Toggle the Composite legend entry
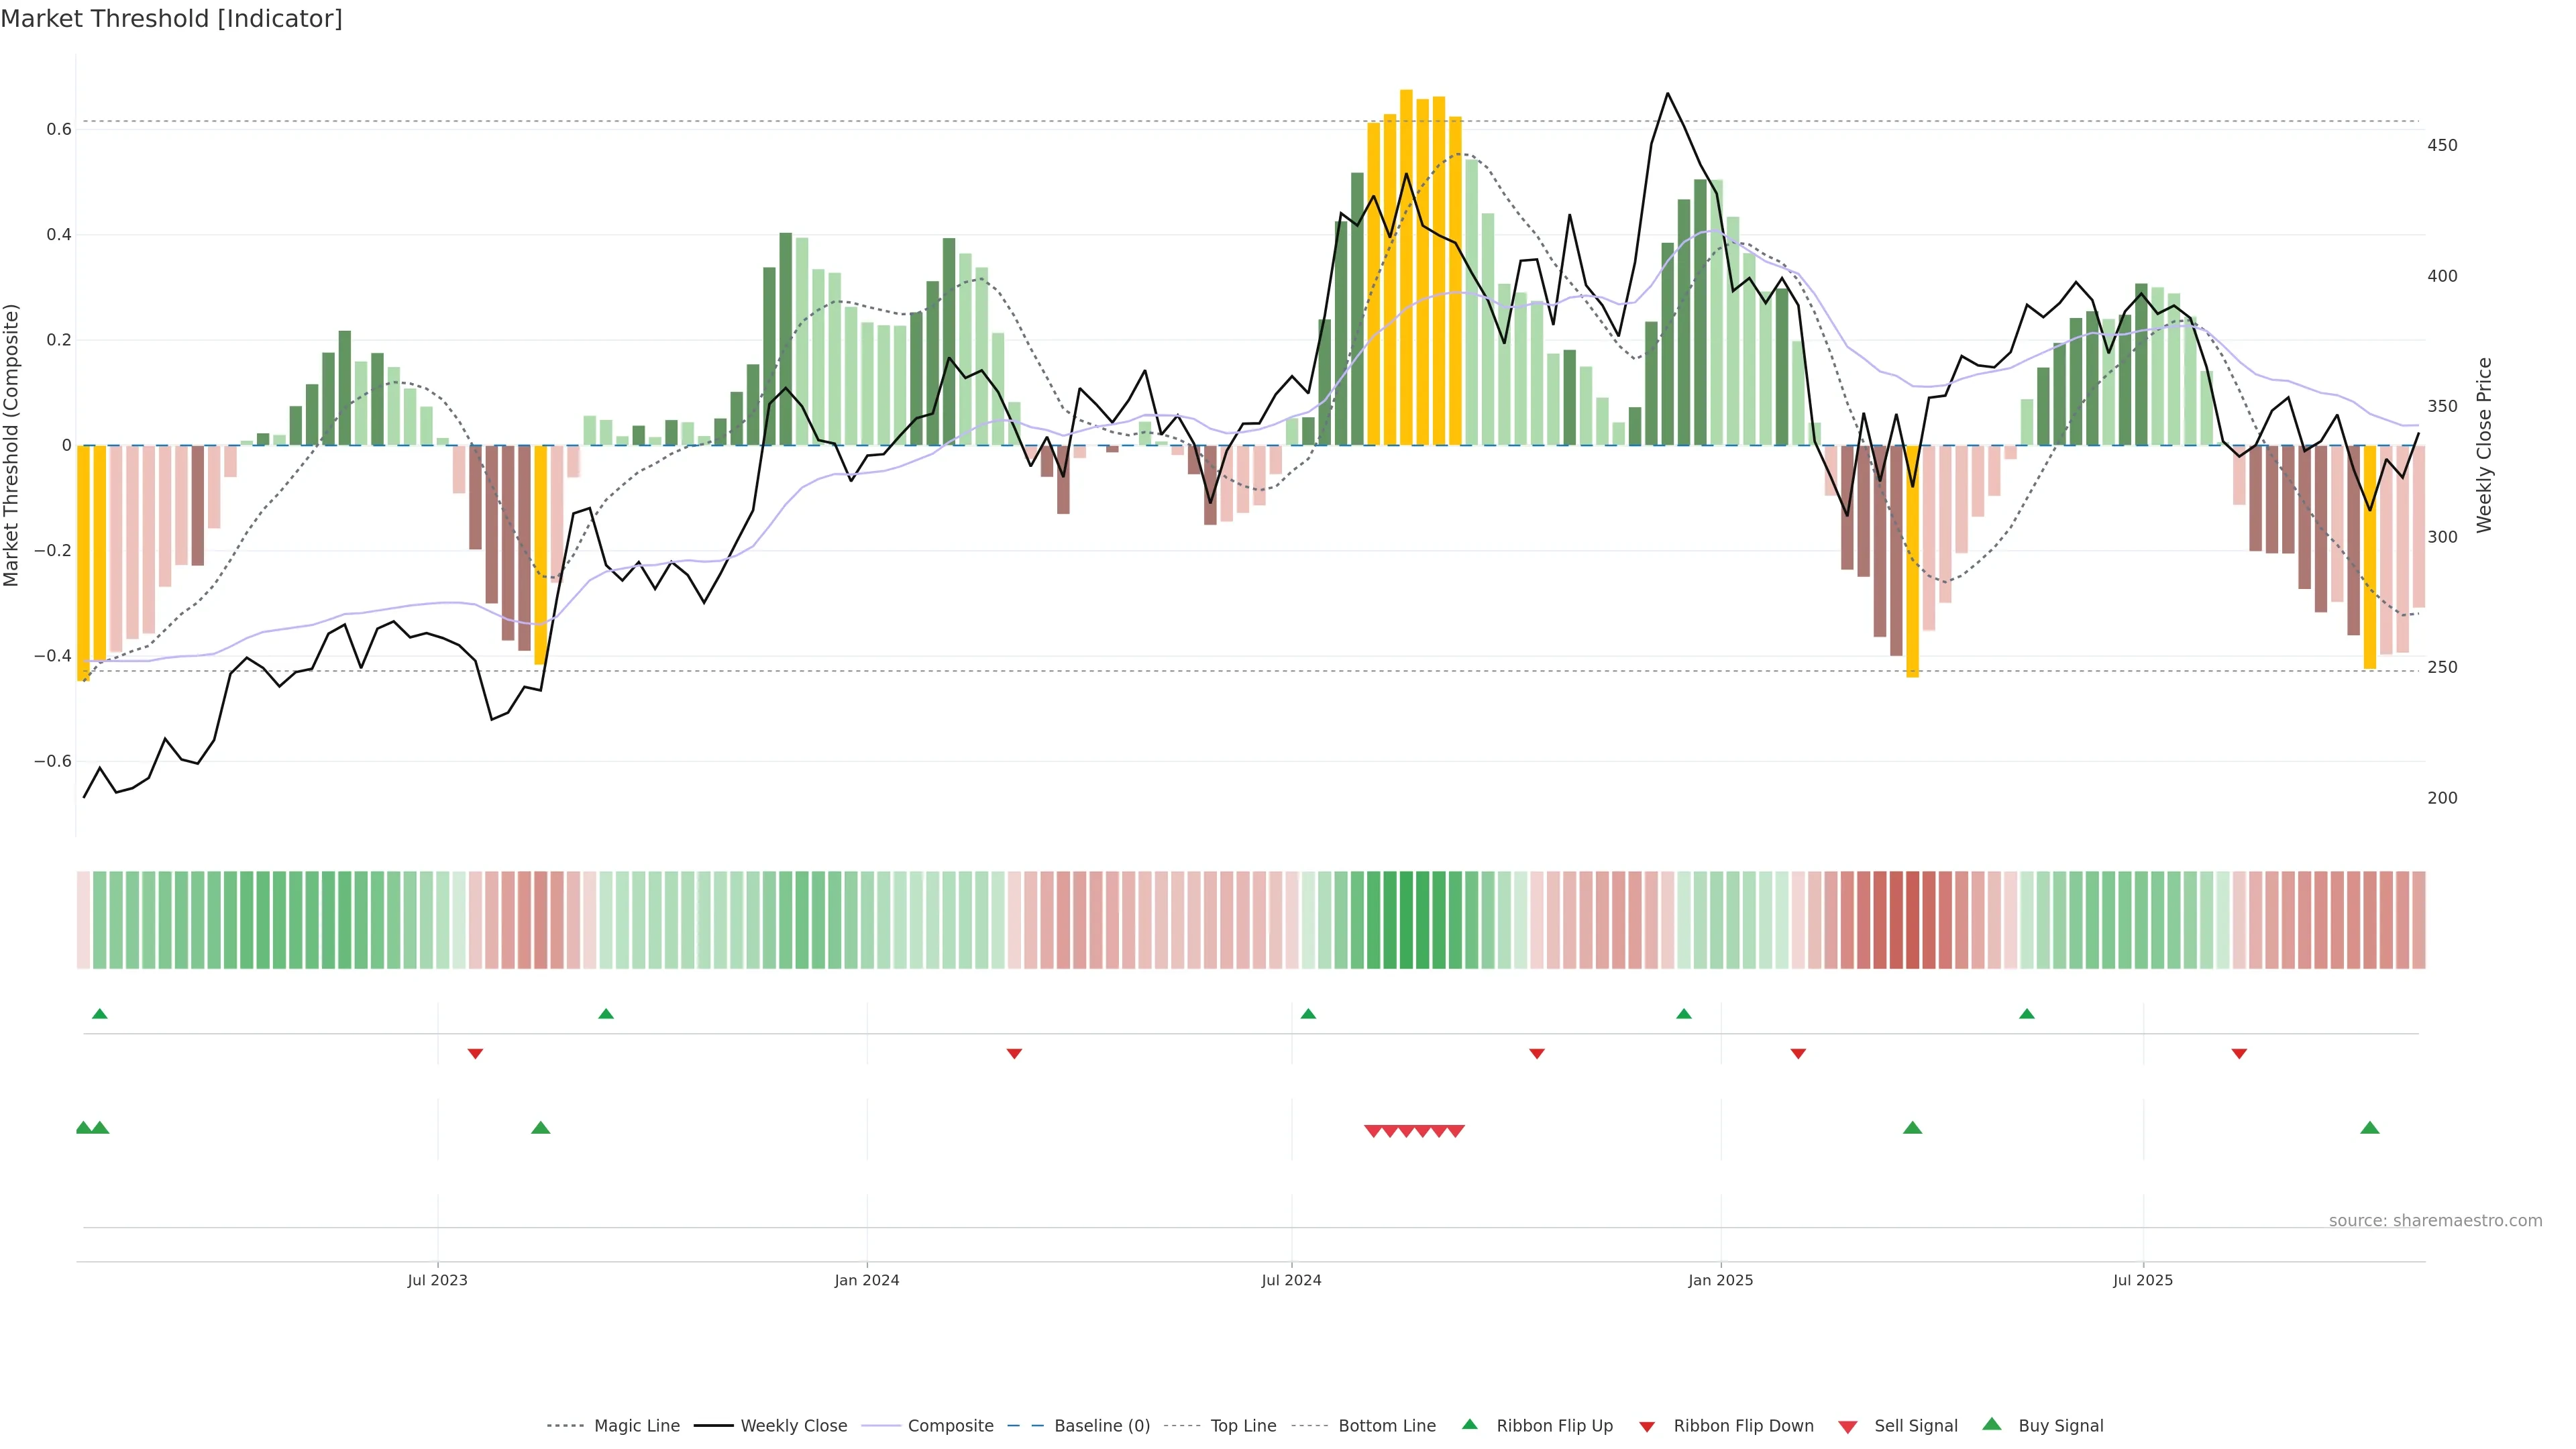This screenshot has width=2576, height=1449. coord(950,1426)
